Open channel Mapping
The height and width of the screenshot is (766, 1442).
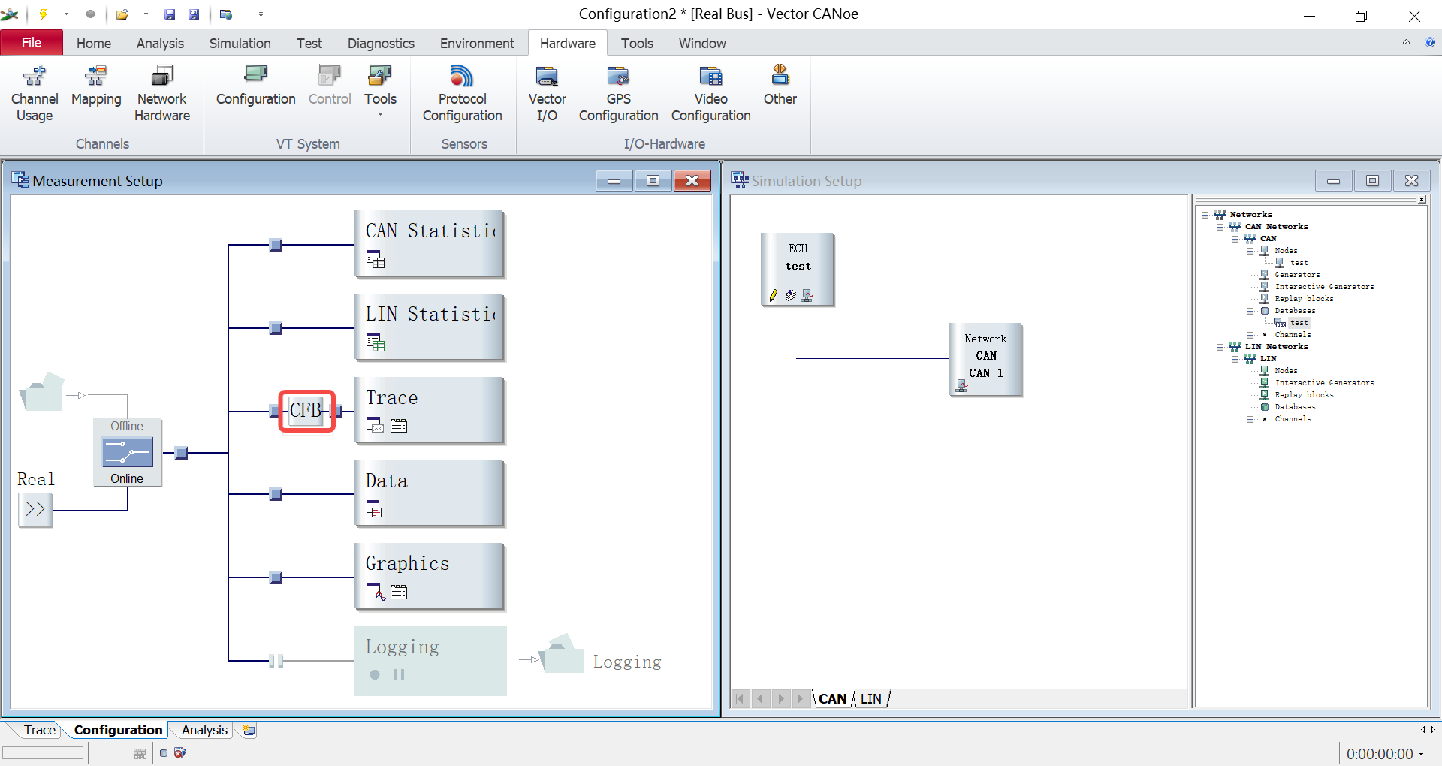[96, 86]
